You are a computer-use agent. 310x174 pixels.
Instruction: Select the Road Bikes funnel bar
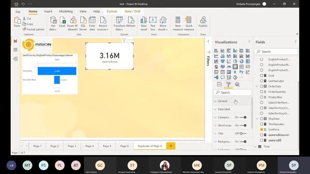(57, 71)
